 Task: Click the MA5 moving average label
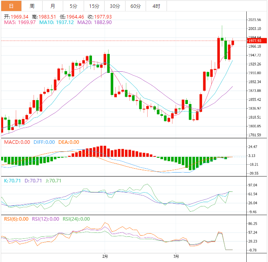tap(20, 23)
